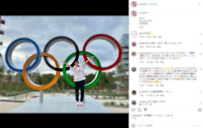The image size is (203, 128).
Task: Open the author's avatar in post header
Action: click(x=134, y=4)
